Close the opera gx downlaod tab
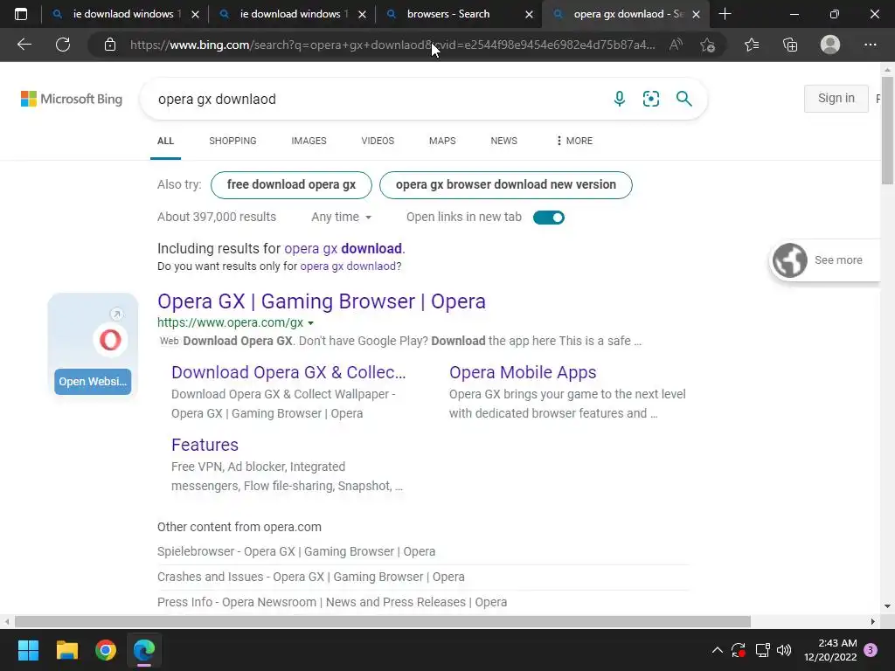895x671 pixels. point(696,14)
